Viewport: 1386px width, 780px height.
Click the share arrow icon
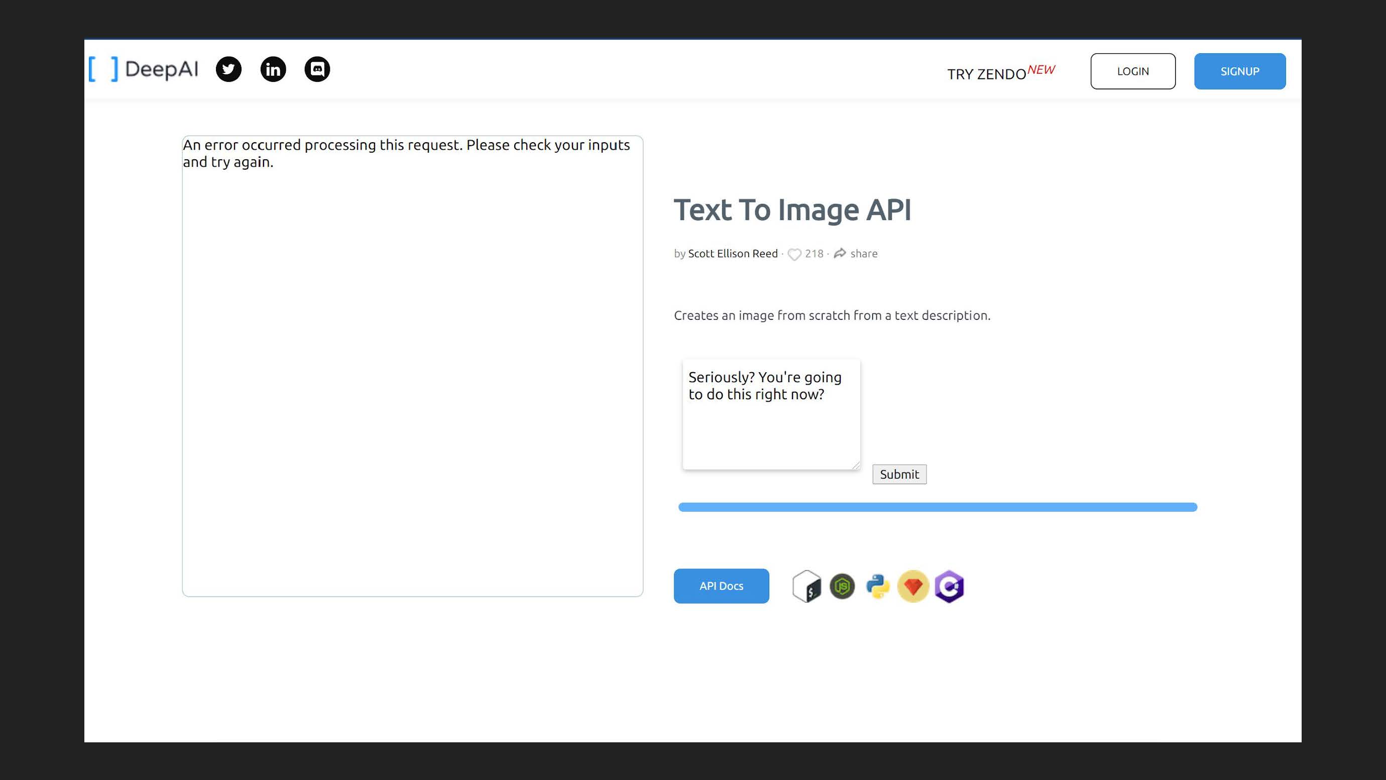pos(839,254)
